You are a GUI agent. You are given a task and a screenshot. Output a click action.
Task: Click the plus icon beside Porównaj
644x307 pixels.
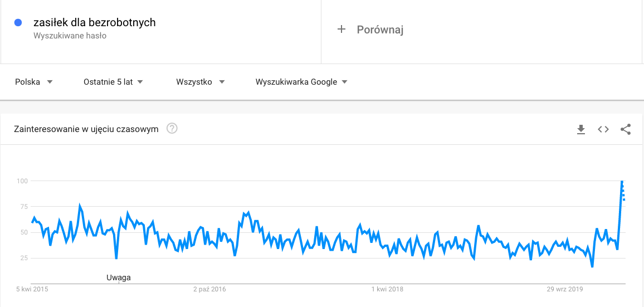pos(341,30)
